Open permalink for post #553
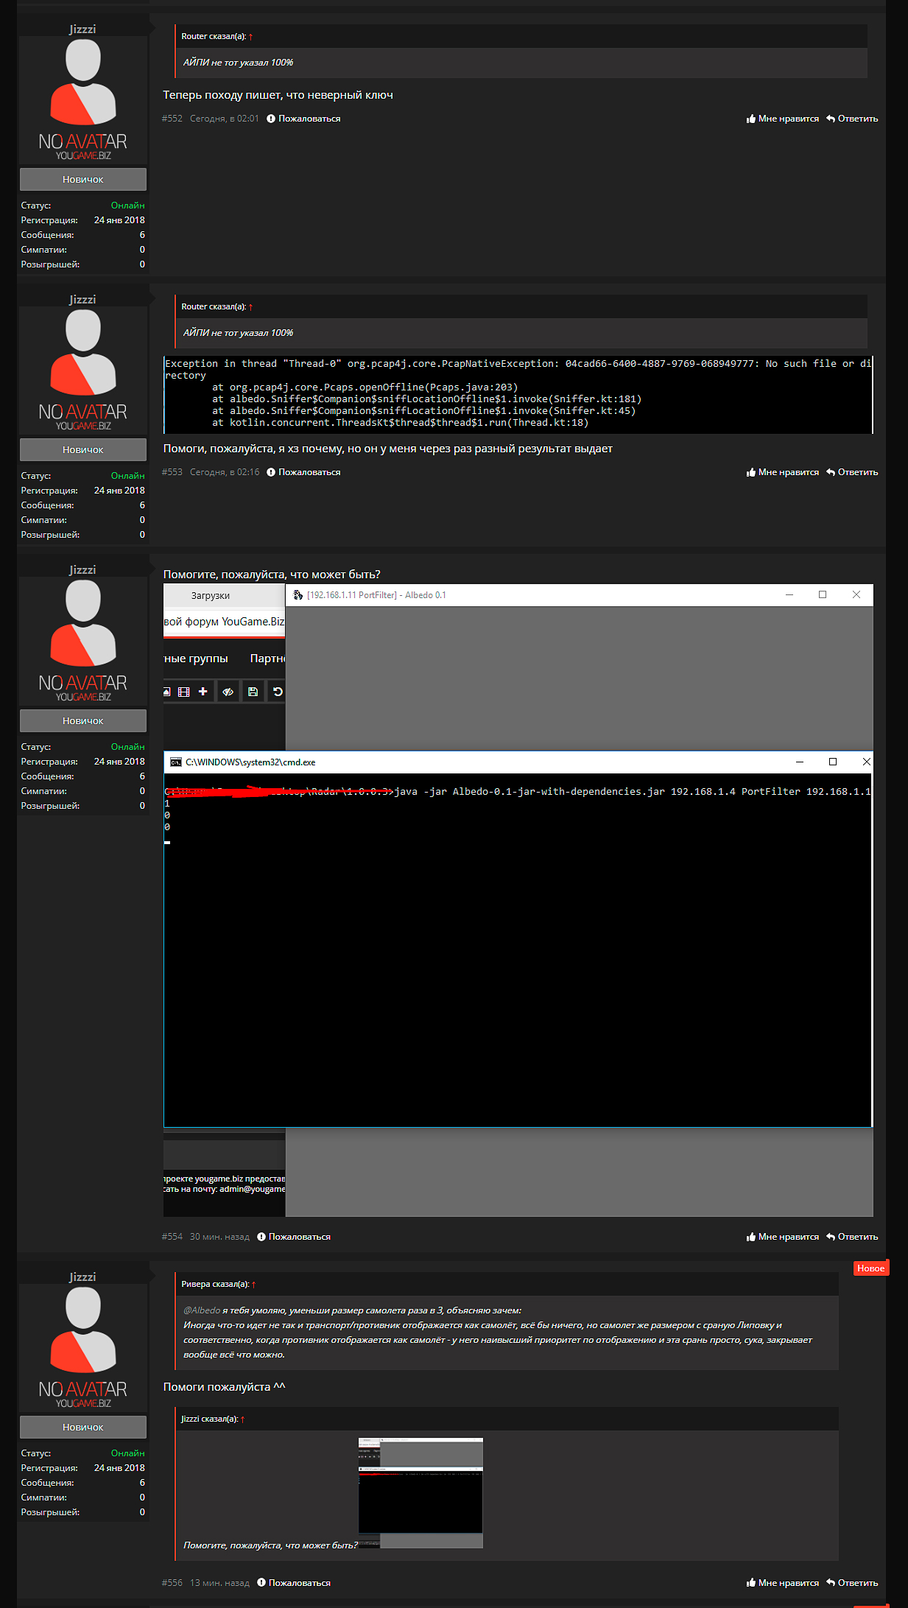The image size is (908, 1608). pos(172,472)
